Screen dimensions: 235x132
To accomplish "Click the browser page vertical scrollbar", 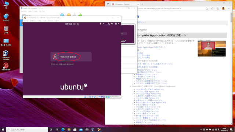I will tap(231, 67).
